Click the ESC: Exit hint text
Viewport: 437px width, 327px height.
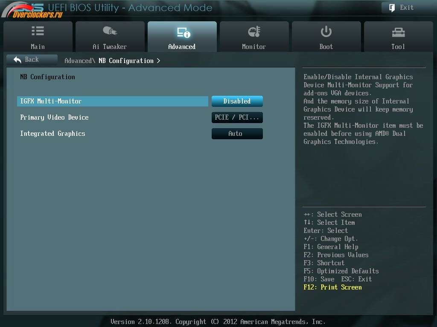(x=356, y=279)
